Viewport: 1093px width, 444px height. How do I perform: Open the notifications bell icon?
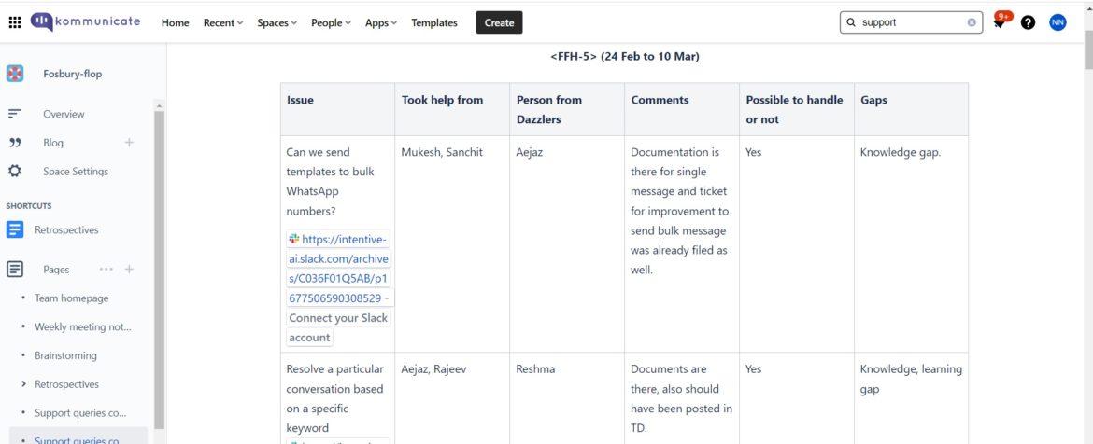tap(999, 23)
